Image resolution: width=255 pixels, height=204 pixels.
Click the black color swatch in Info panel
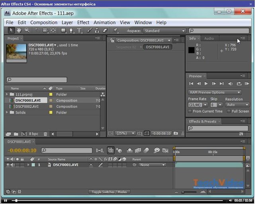[192, 50]
